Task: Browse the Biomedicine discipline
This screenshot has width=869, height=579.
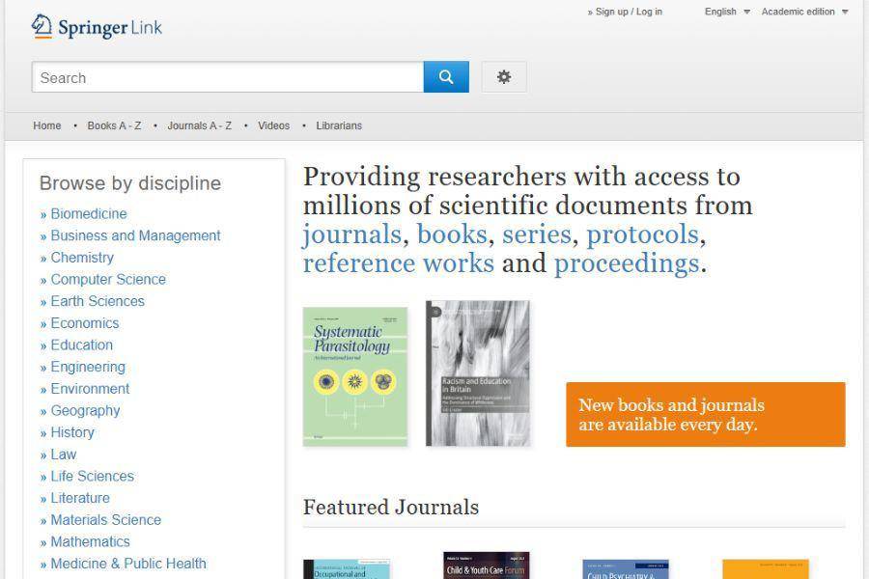Action: click(x=89, y=214)
